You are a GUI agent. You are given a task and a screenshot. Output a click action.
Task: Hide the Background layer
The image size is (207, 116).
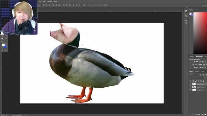pos(190,90)
